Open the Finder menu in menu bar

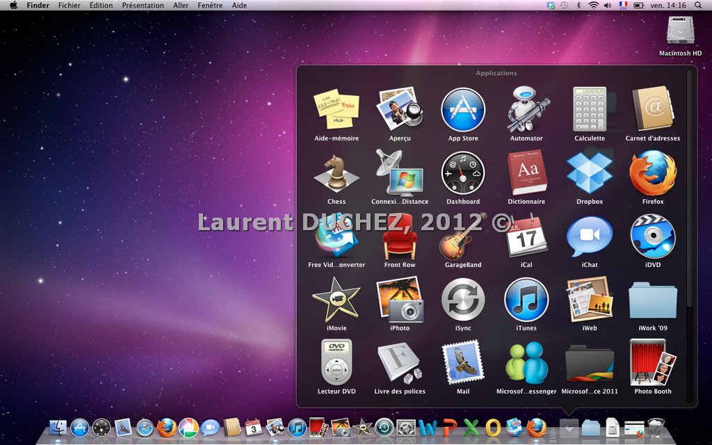38,6
